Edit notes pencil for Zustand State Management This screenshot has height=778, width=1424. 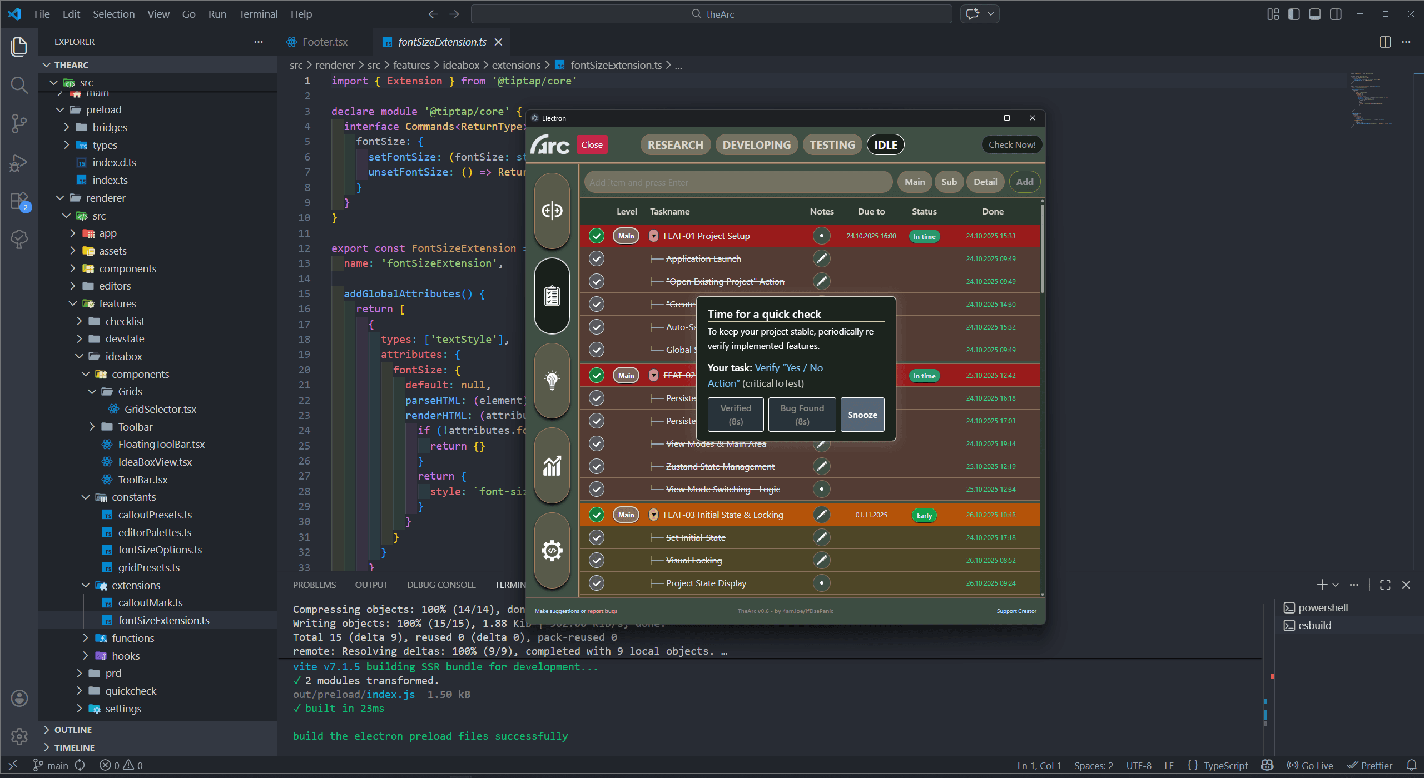click(x=821, y=466)
